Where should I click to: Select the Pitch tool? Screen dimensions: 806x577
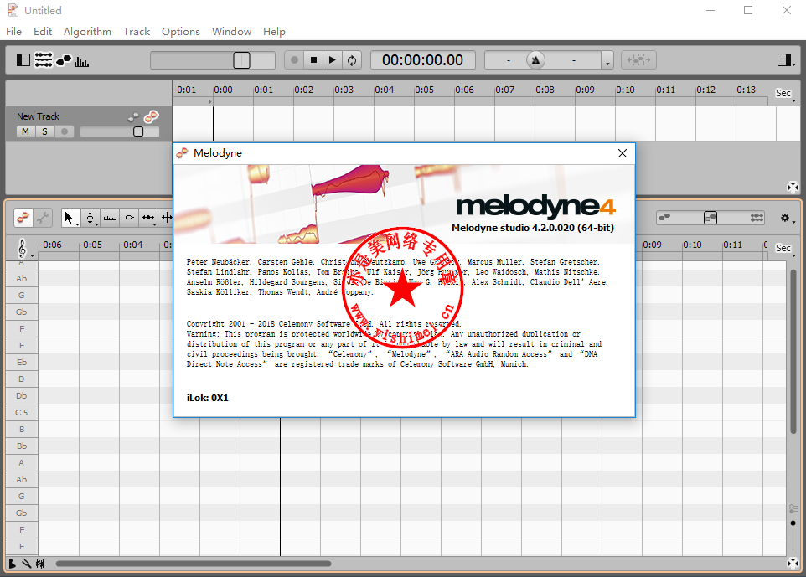pyautogui.click(x=90, y=218)
